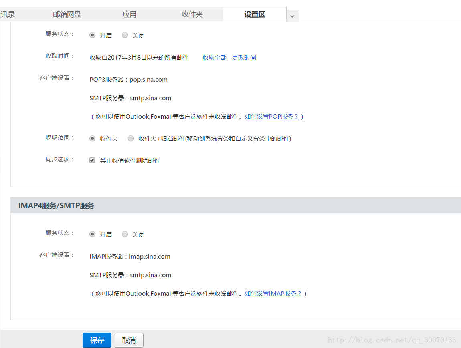Switch to the 收件夹 tab
The image size is (461, 348).
tap(192, 14)
